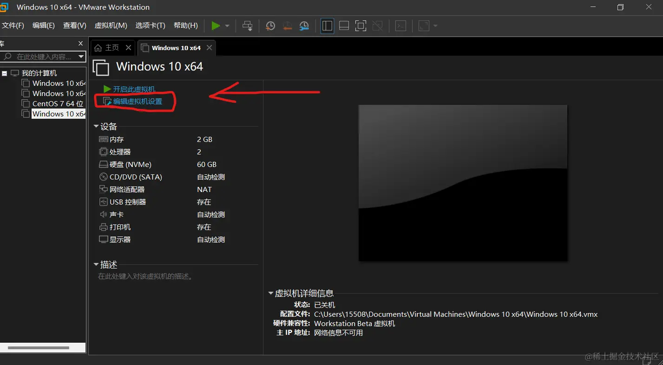Click the NAT network adapter value
Viewport: 663px width, 365px height.
pyautogui.click(x=204, y=189)
